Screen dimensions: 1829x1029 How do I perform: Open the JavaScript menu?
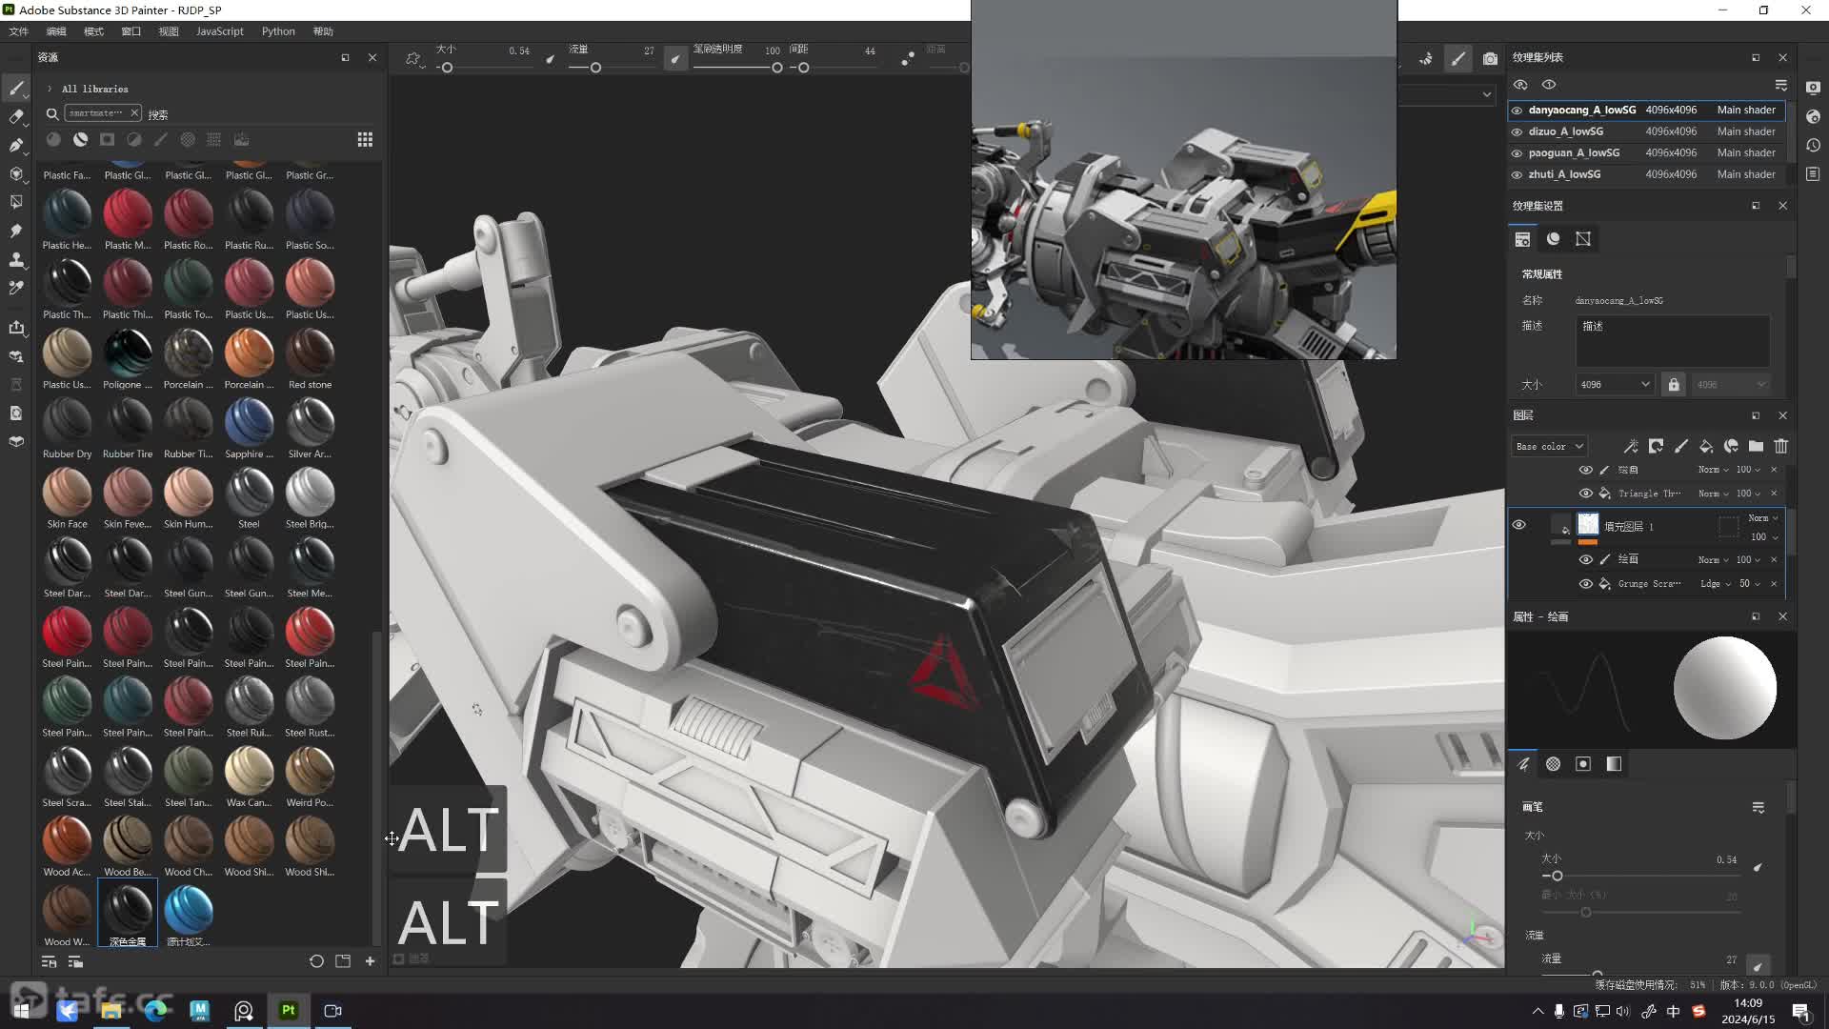pyautogui.click(x=220, y=31)
